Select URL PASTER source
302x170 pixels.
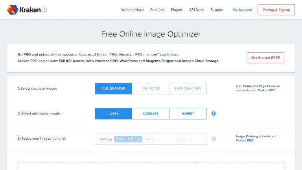(151, 89)
